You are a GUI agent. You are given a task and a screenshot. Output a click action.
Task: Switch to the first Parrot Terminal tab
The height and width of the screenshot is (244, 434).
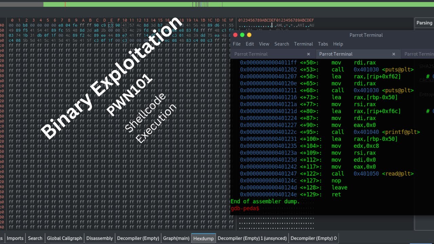[x=251, y=54]
